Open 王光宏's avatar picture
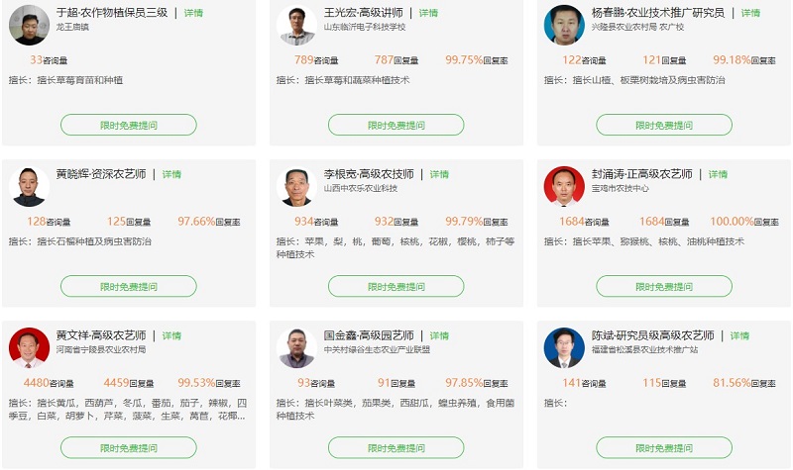Image resolution: width=793 pixels, height=470 pixels. coord(296,25)
